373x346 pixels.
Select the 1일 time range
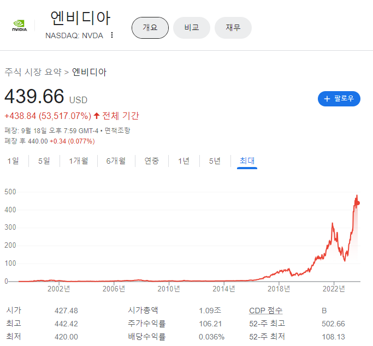tap(13, 161)
